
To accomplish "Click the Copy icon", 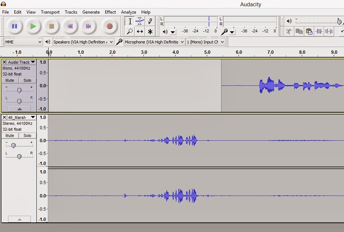I will coord(299,31).
